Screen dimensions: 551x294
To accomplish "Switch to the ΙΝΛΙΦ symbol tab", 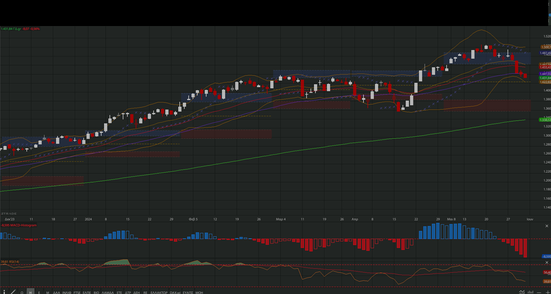I will (67, 292).
